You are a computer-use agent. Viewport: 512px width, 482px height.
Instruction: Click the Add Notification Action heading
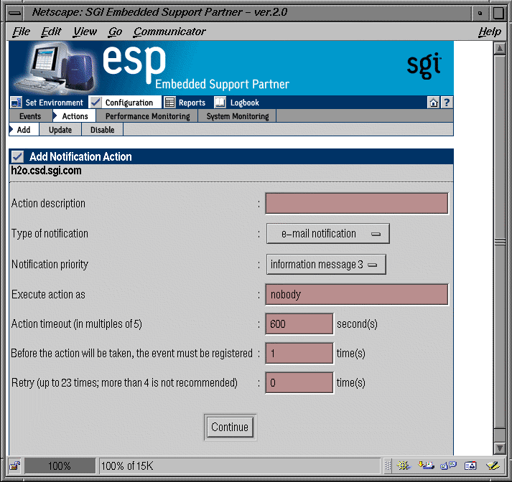tap(80, 157)
